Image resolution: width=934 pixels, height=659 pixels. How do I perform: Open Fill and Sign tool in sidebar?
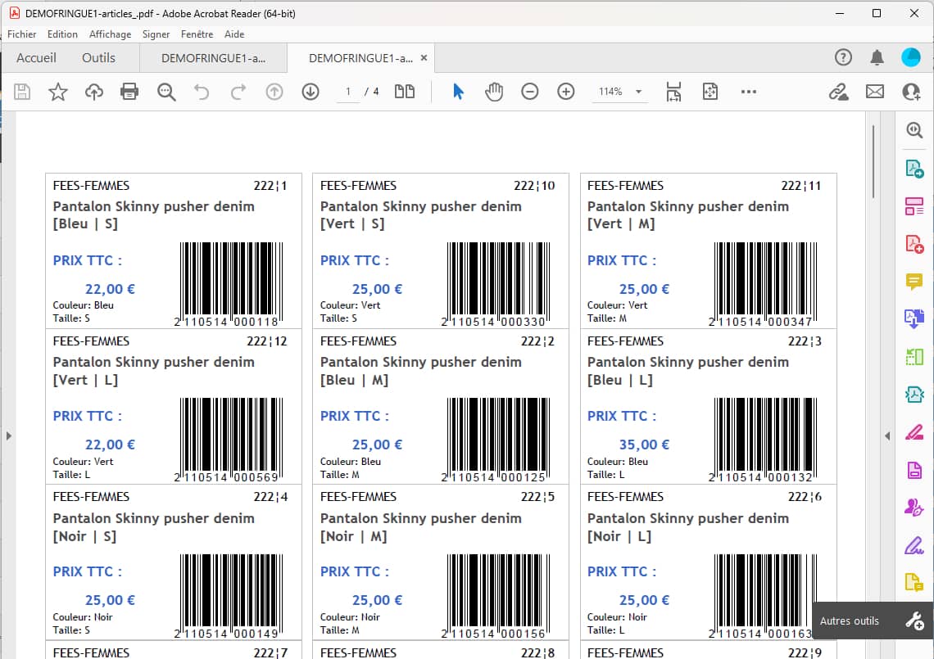[x=914, y=544]
